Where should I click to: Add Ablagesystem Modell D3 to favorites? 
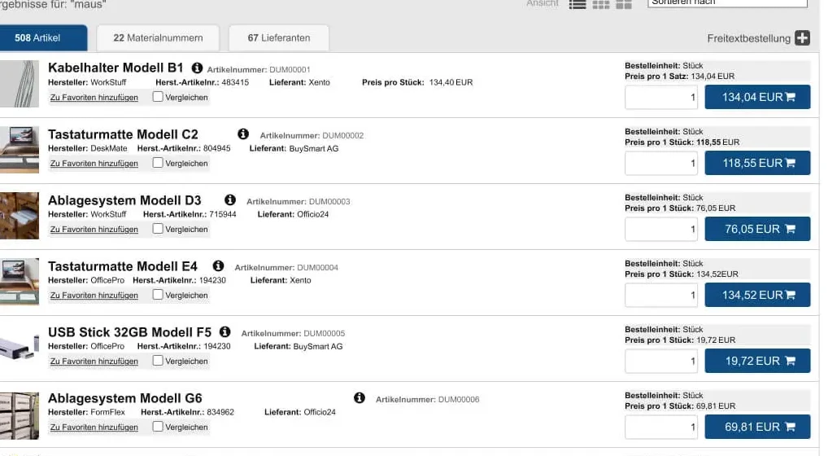94,230
